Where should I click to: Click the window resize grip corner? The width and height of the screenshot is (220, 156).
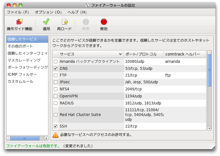(213, 146)
